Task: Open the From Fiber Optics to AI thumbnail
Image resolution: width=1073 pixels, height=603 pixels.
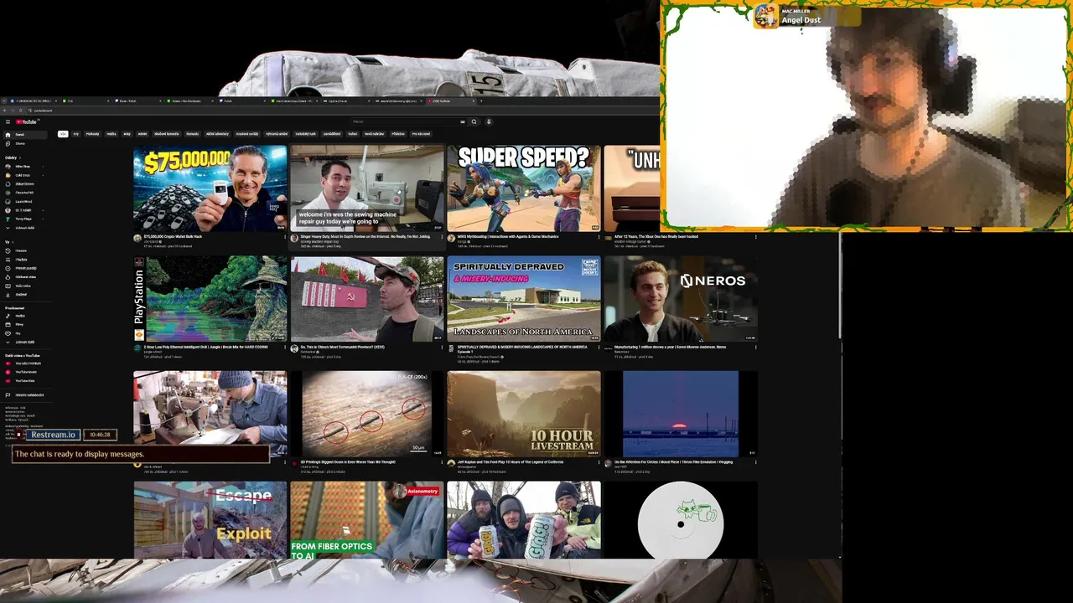Action: [367, 520]
